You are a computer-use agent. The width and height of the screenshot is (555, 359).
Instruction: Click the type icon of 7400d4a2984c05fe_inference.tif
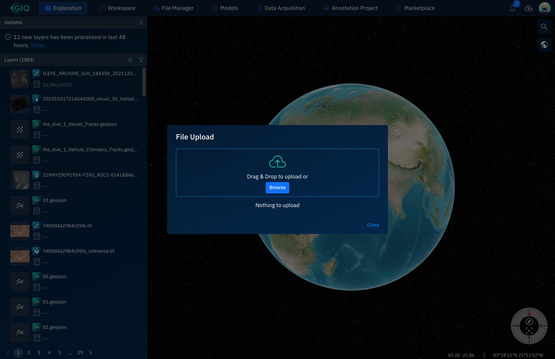36,251
